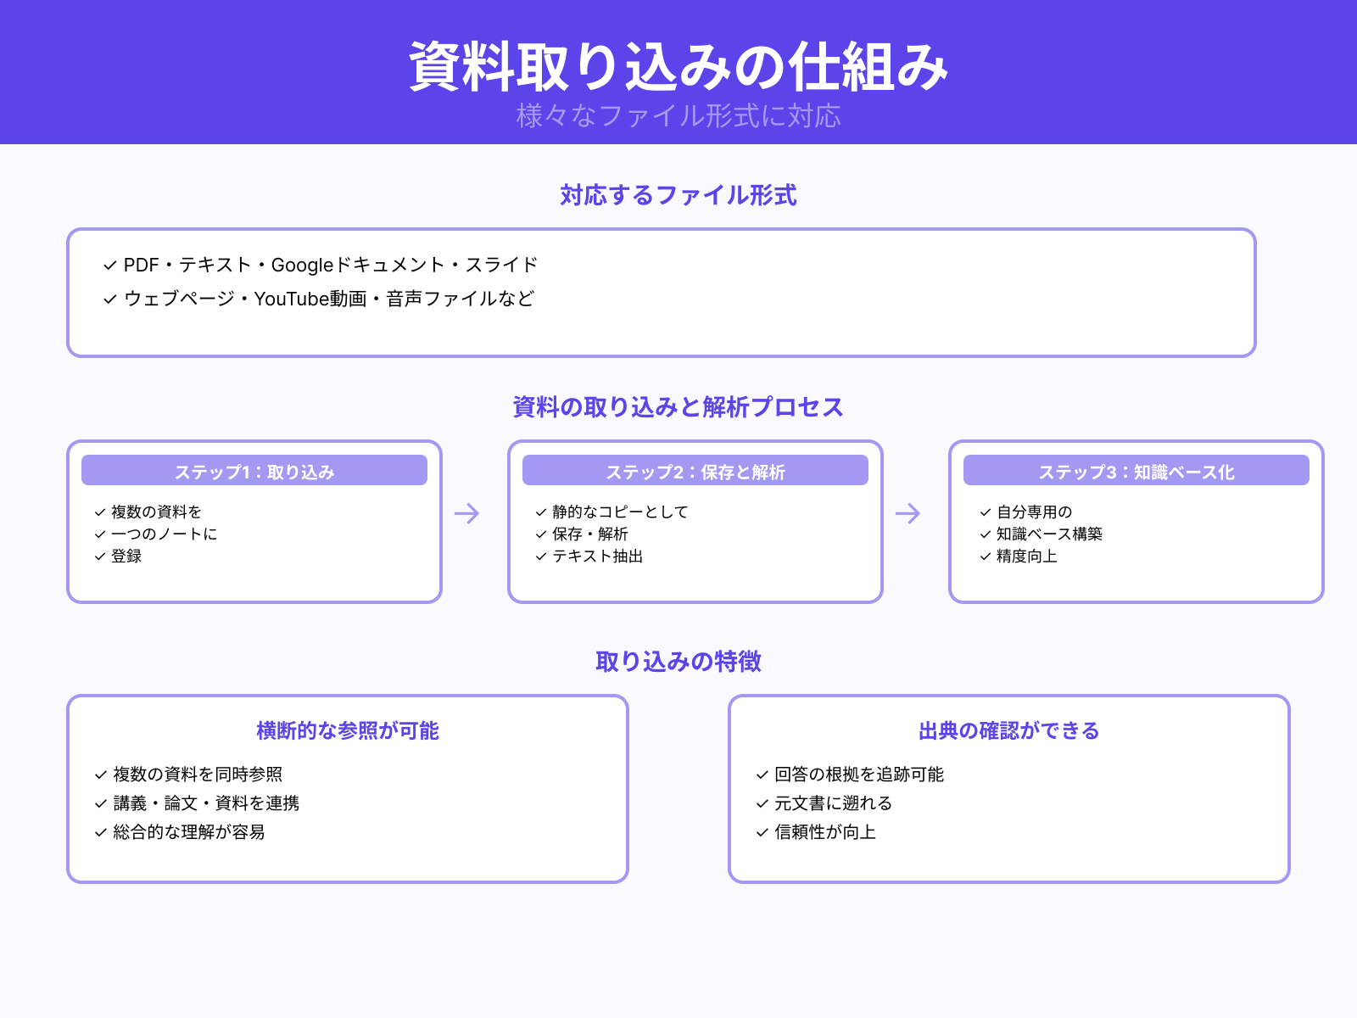Click the checkmark beside PDF・テキスト・Googleドキュメント・スライド
The width and height of the screenshot is (1357, 1018).
[109, 264]
